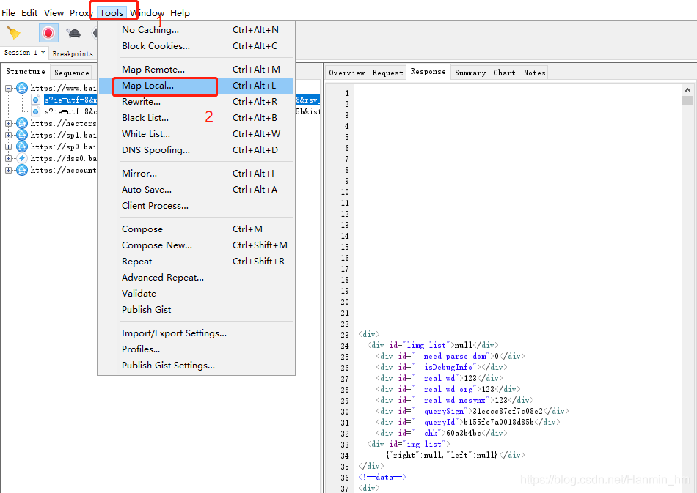
Task: Open the Edit menu
Action: (x=29, y=13)
